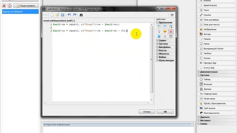237x133 pixels.
Task: Select the Рамка component
Action: [217, 44]
